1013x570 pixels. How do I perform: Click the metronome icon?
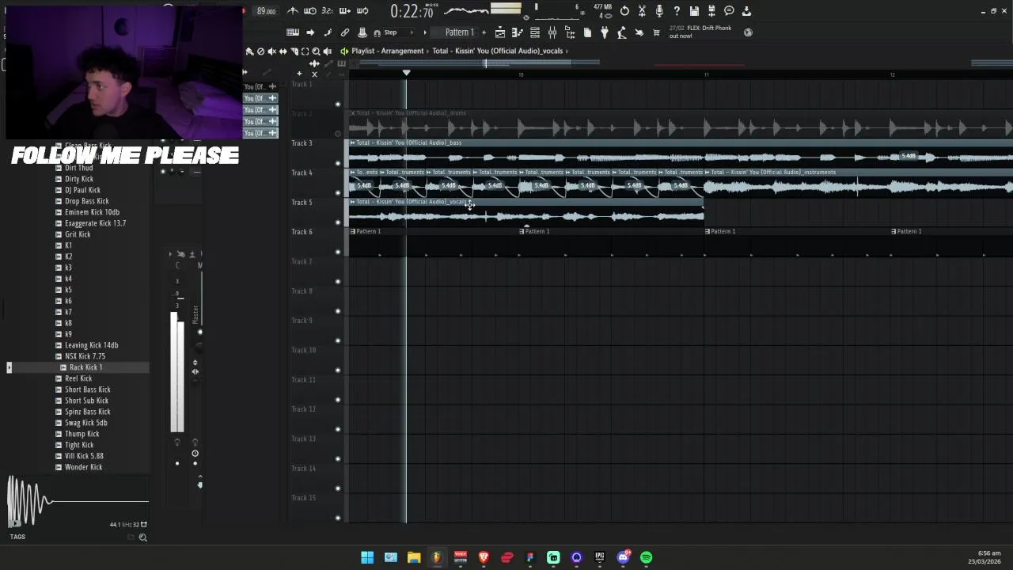(x=293, y=11)
